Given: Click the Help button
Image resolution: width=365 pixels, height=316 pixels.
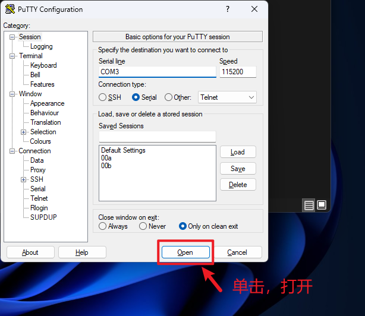Looking at the screenshot, I should [82, 252].
